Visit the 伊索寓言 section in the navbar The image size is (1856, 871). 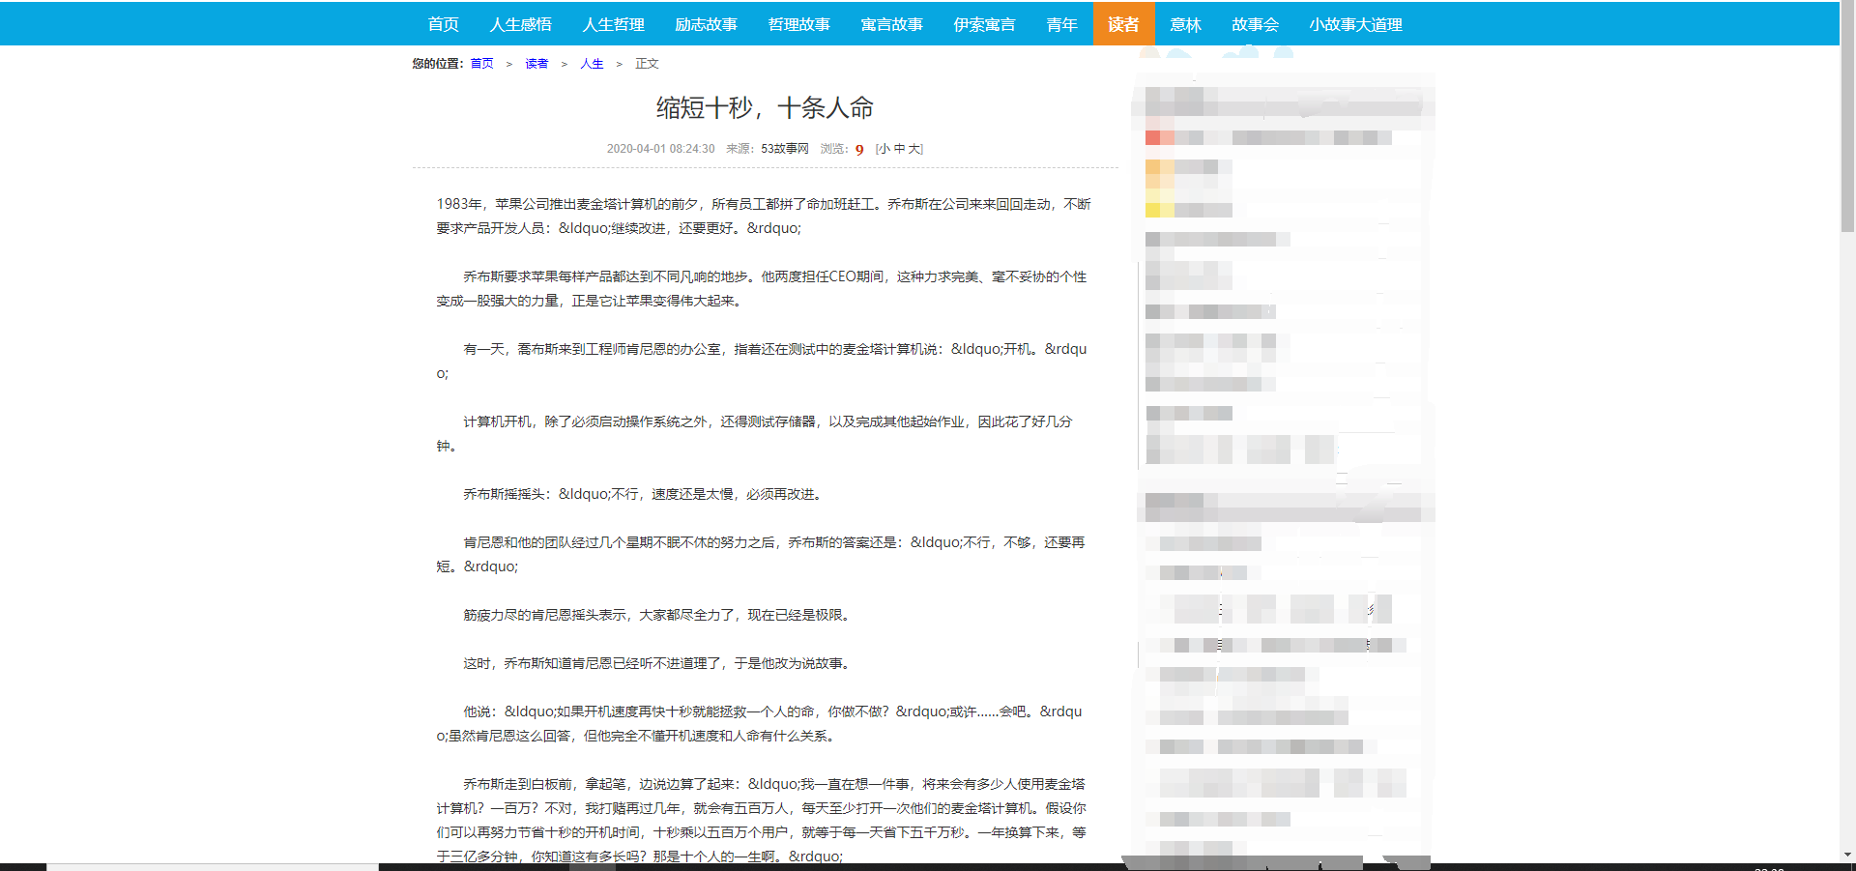click(x=984, y=24)
